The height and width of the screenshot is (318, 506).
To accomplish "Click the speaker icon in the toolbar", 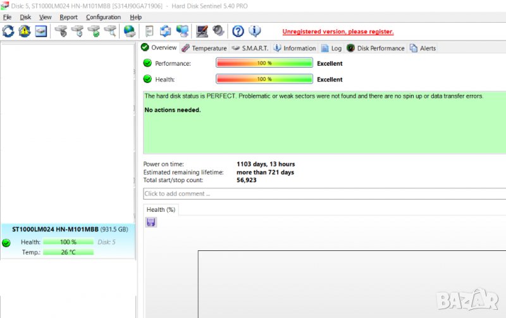I will [218, 31].
